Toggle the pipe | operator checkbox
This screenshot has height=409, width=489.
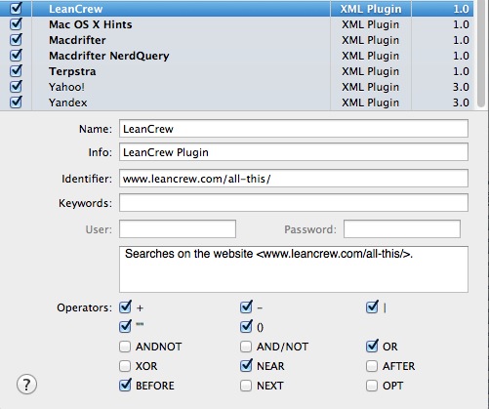point(372,307)
